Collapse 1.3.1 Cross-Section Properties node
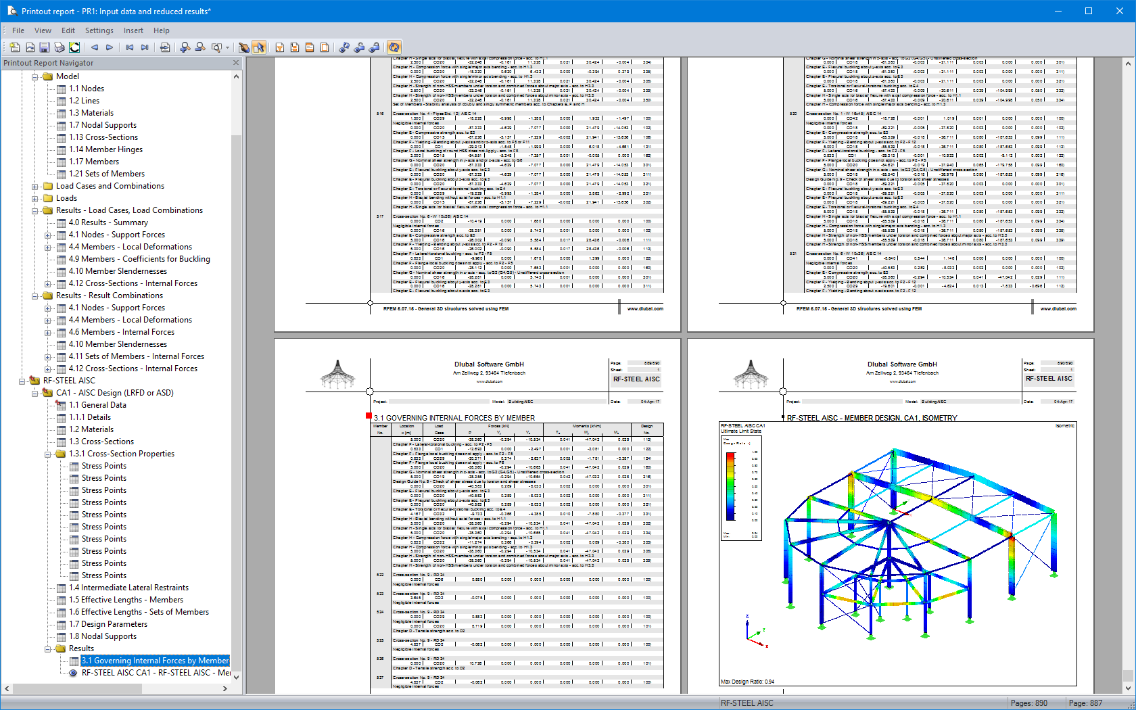This screenshot has height=710, width=1136. coord(47,454)
